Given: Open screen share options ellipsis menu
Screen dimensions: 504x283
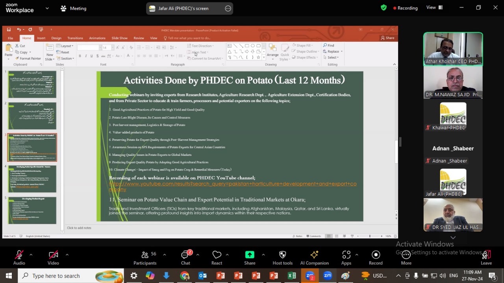Looking at the screenshot, I should tap(228, 8).
